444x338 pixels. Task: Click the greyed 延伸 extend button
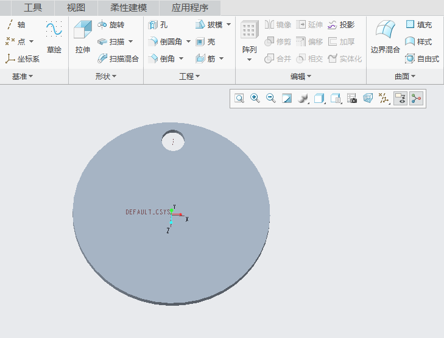tap(309, 25)
